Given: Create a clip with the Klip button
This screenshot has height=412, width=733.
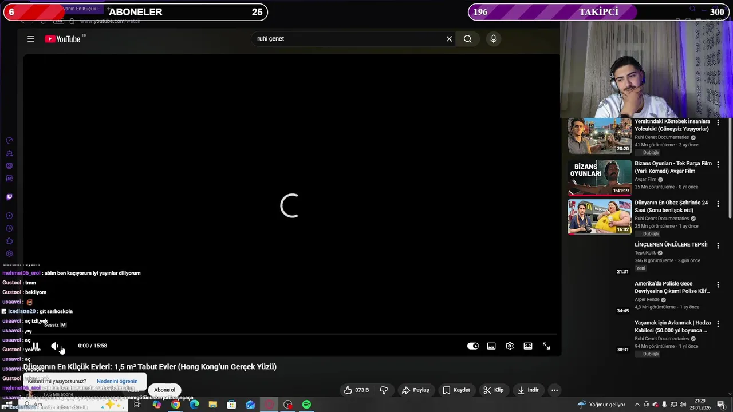Looking at the screenshot, I should tap(494, 390).
